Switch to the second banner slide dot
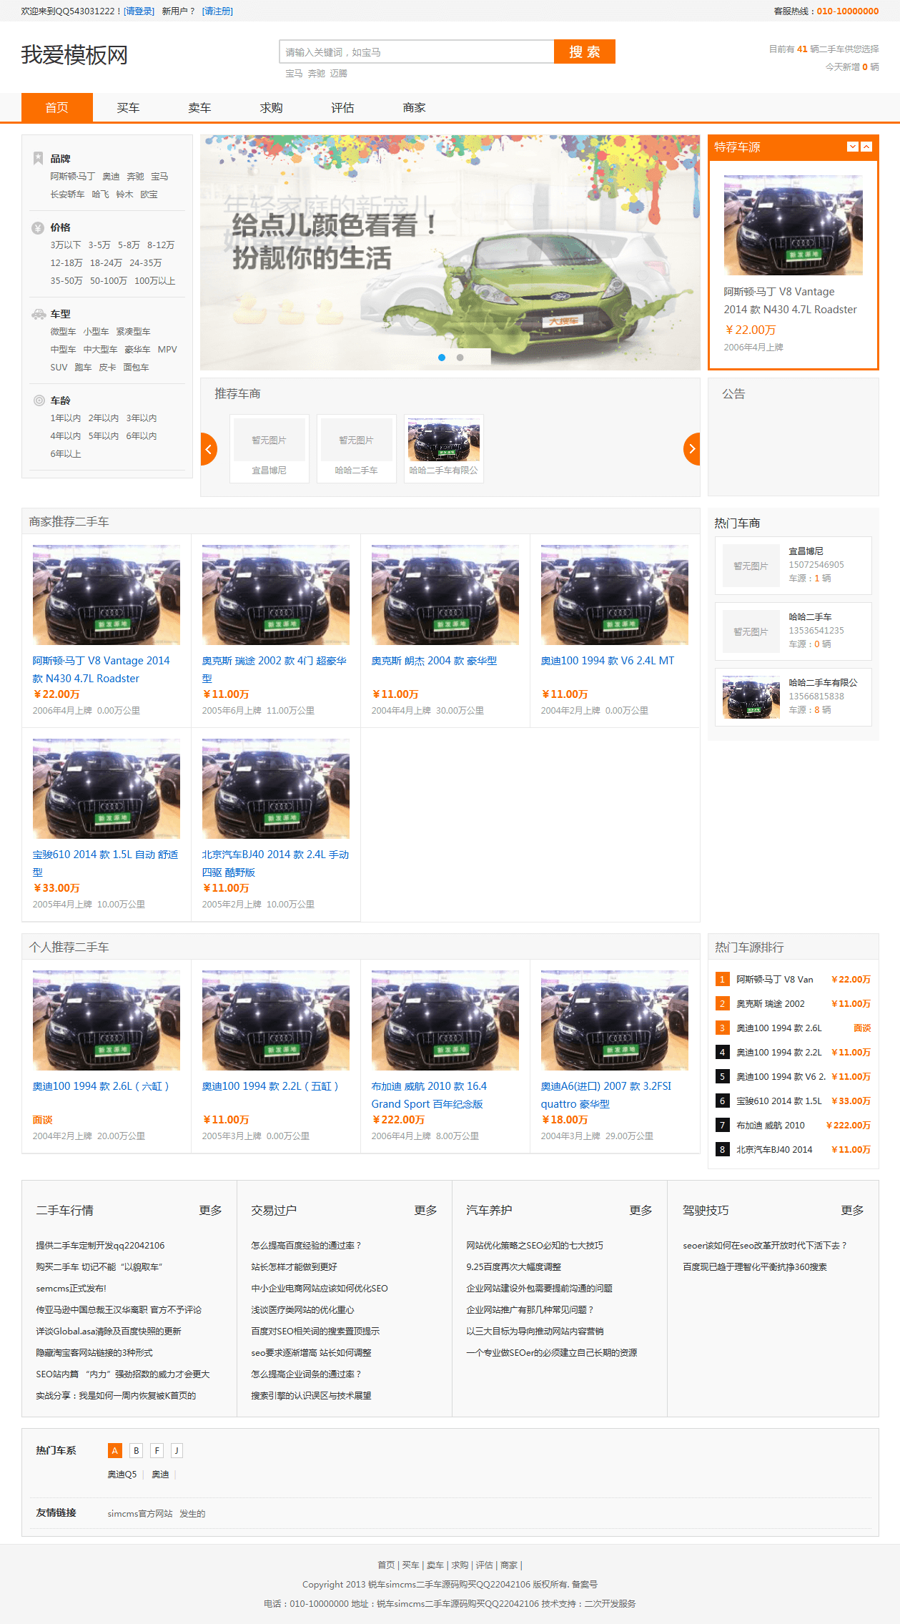Image resolution: width=900 pixels, height=1624 pixels. tap(460, 358)
